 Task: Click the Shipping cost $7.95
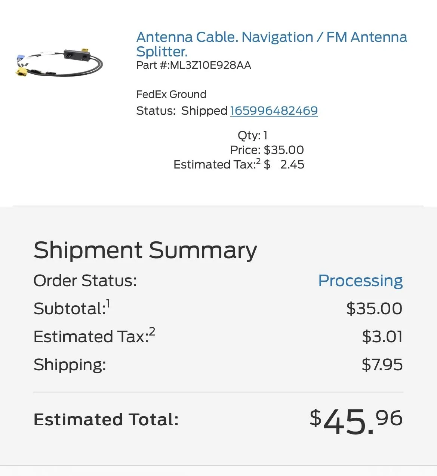point(382,365)
